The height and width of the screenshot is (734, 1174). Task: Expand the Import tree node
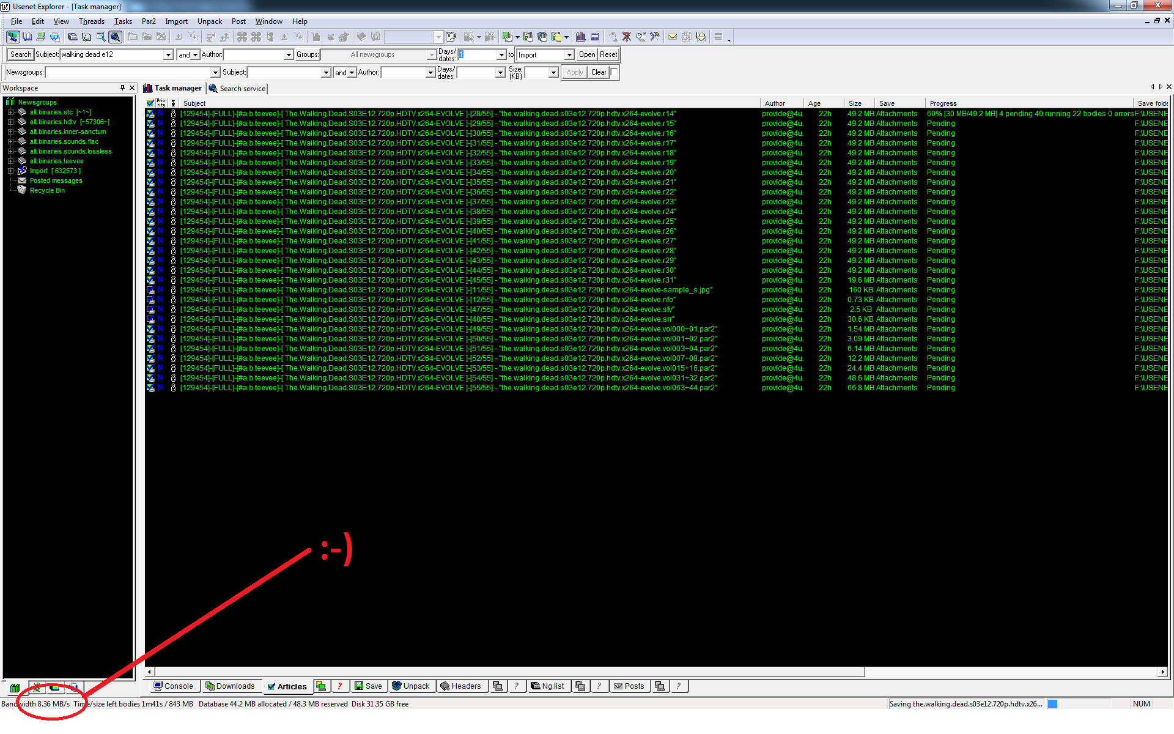pyautogui.click(x=10, y=171)
